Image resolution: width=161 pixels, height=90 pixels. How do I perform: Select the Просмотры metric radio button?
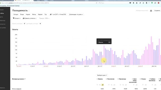point(118,79)
